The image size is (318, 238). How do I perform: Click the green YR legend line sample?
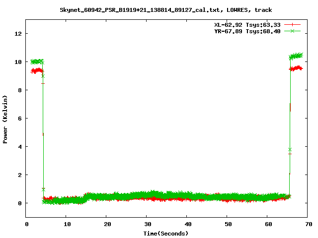pos(292,31)
